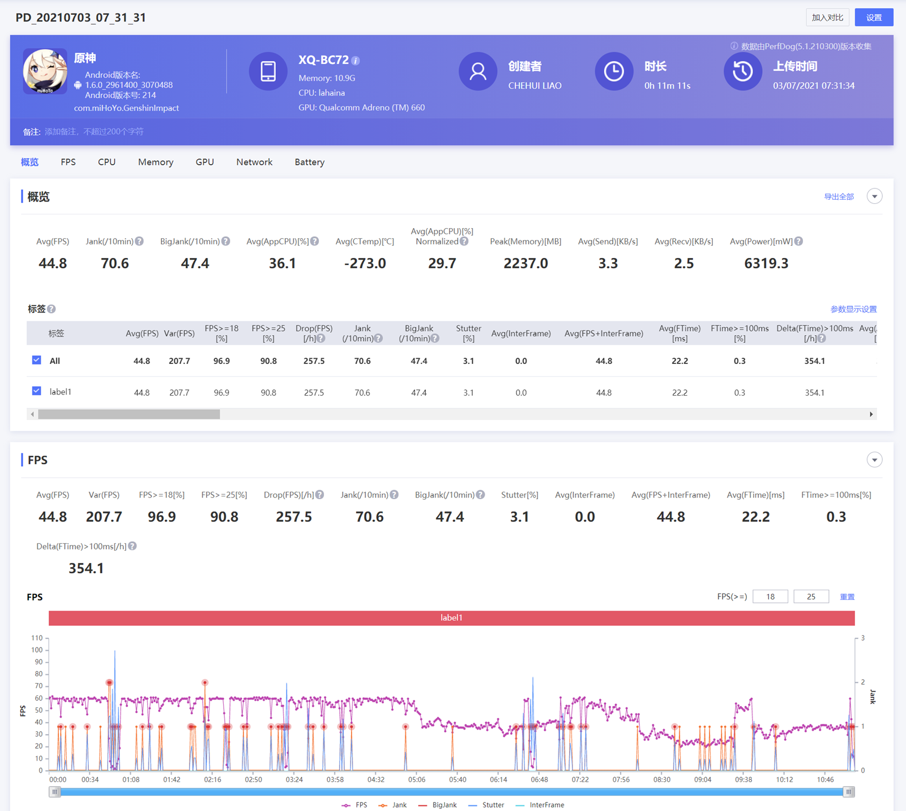The image size is (906, 811).
Task: Click the help icon beside Avg(Power)[mW]
Action: click(798, 242)
